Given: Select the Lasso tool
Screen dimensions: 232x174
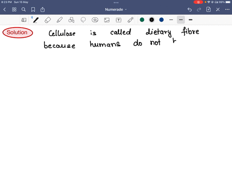Looking at the screenshot, I should [83, 20].
